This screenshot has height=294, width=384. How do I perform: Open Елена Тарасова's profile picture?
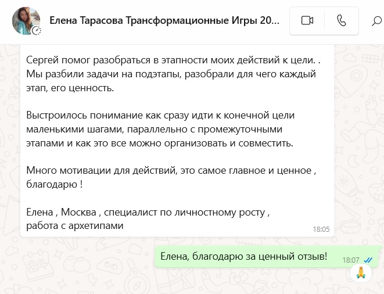(x=26, y=21)
